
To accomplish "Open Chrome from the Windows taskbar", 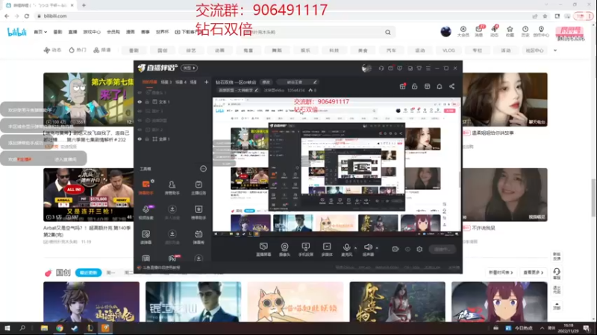I will pyautogui.click(x=60, y=328).
